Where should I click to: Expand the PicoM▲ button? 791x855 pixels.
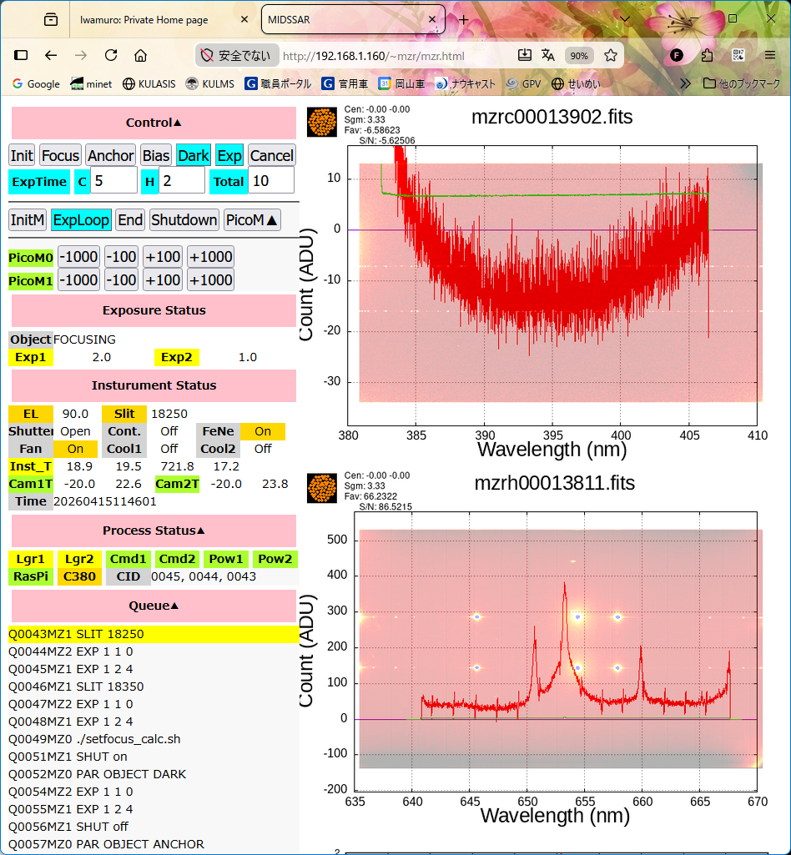tap(252, 219)
